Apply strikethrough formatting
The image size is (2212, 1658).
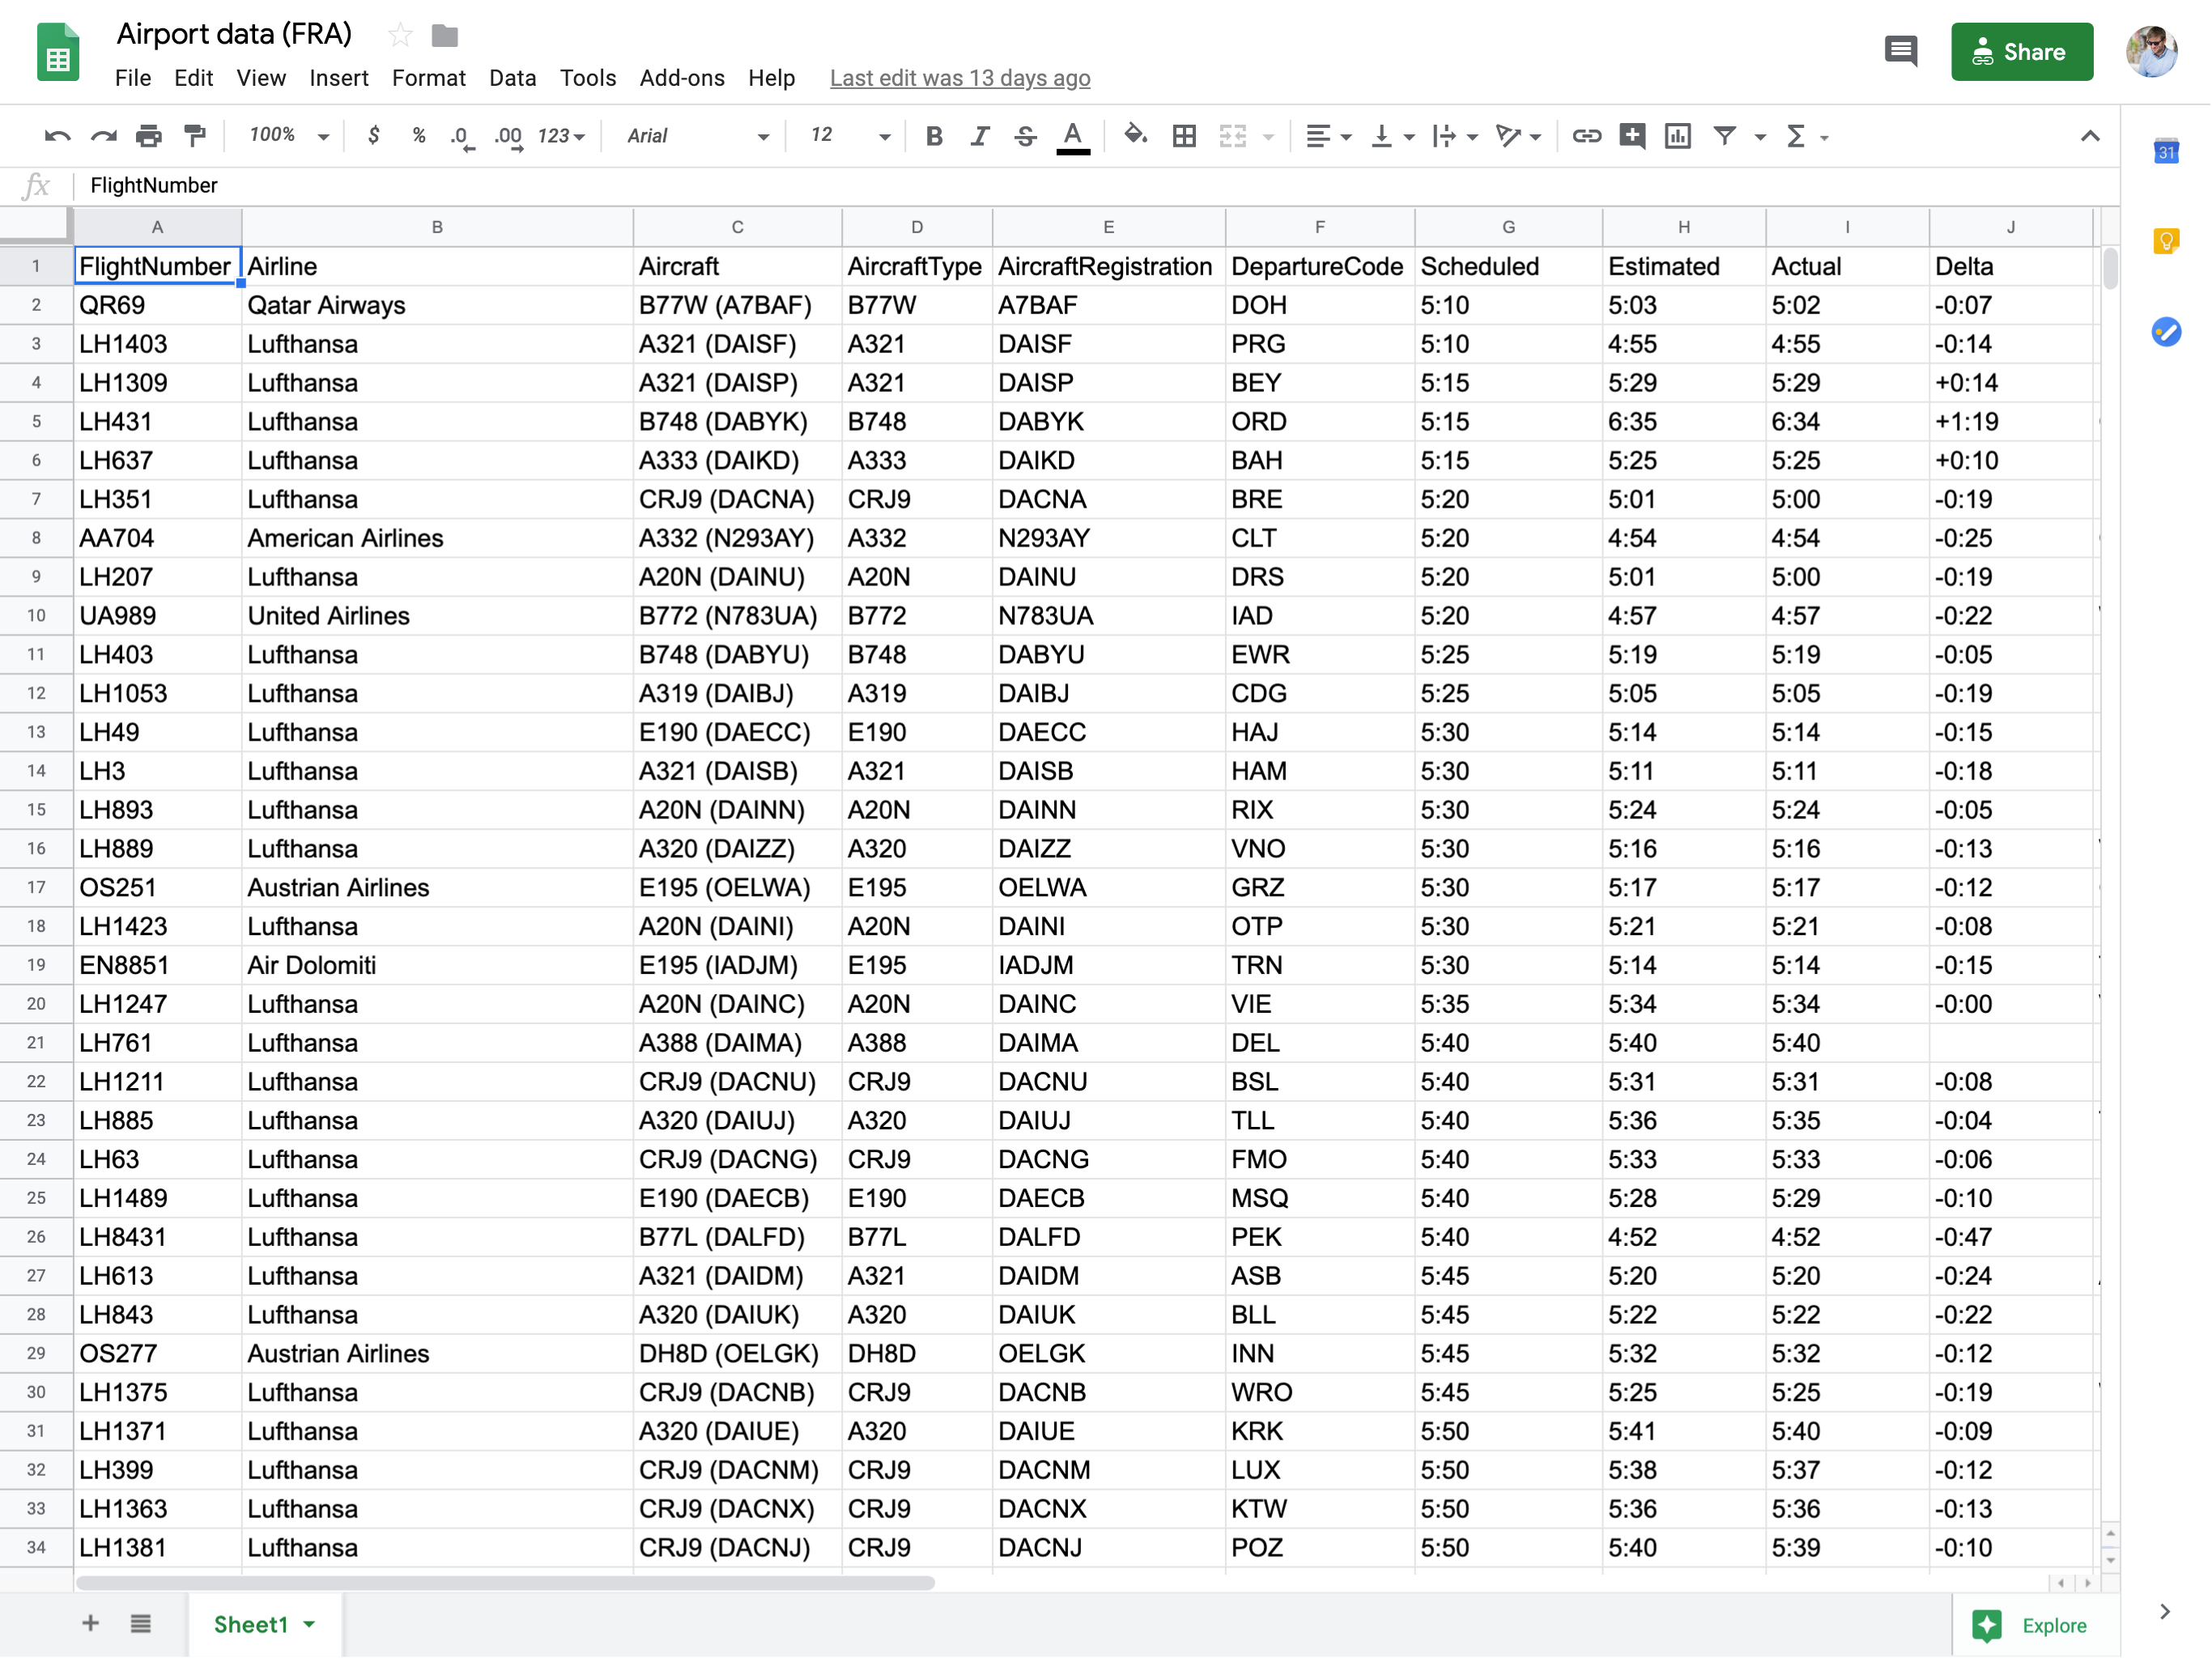coord(1027,136)
